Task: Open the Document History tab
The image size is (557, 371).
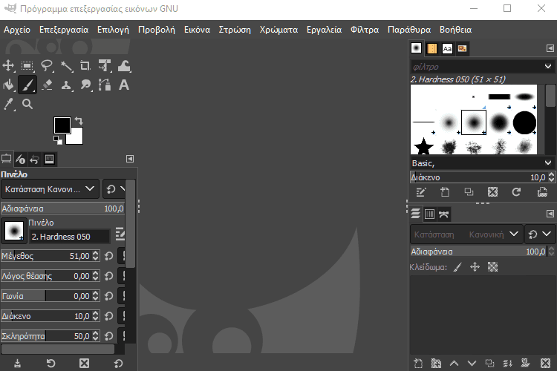Action: click(x=462, y=48)
